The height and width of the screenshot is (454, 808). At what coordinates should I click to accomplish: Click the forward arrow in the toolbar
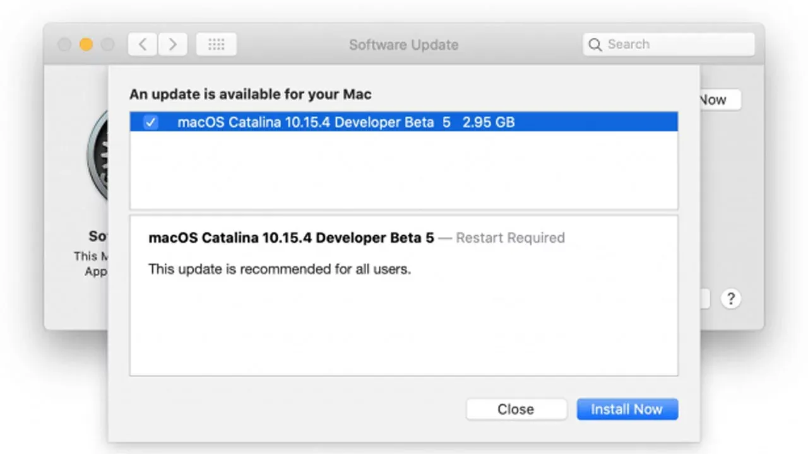pos(172,44)
